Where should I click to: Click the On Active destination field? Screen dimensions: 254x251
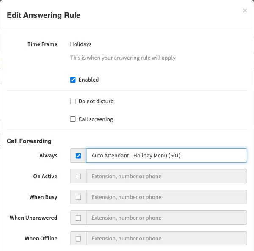point(166,176)
